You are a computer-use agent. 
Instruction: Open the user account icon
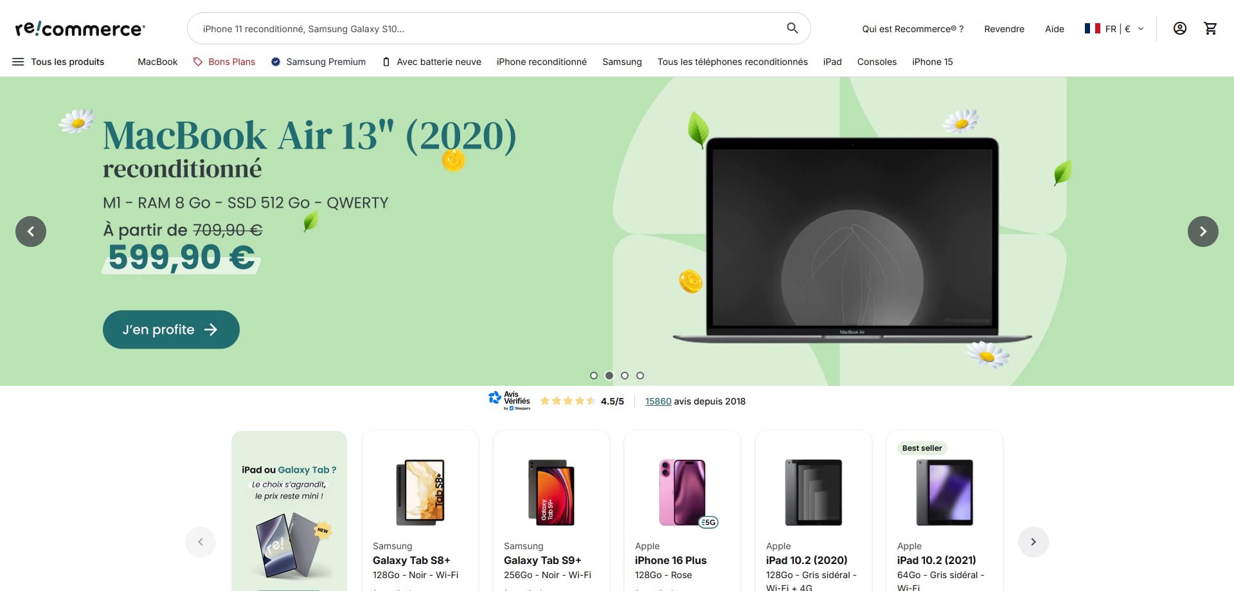pos(1179,28)
